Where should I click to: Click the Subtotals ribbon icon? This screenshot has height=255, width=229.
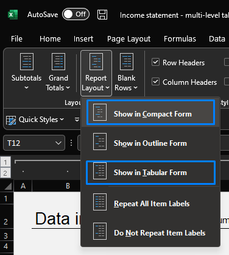(x=27, y=62)
